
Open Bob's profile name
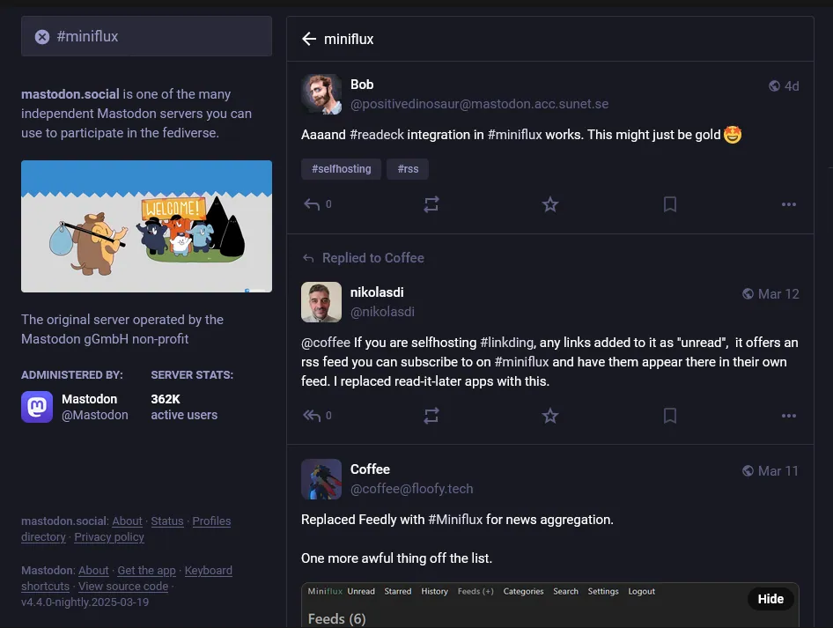pos(362,85)
